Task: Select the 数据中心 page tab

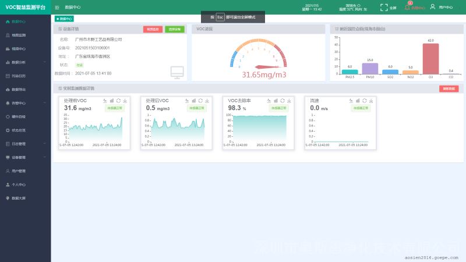Action: (x=65, y=19)
